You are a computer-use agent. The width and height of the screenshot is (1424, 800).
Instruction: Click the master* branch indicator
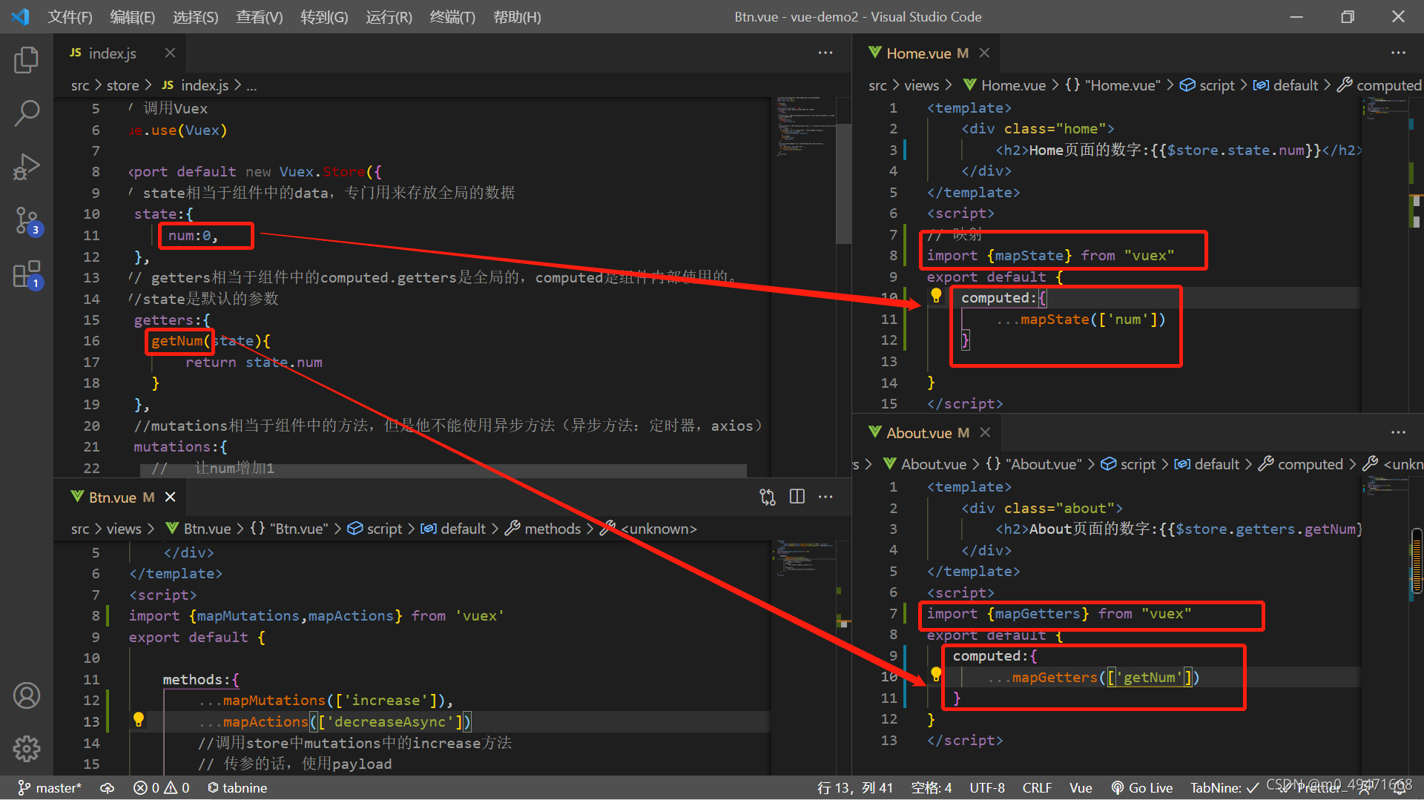point(49,787)
